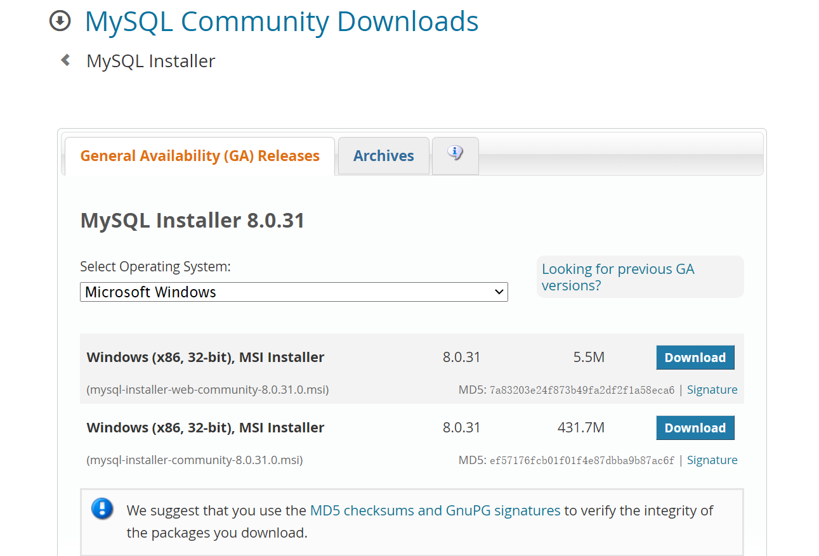Select General Availability (GA) Releases tab
Screen dimensions: 819x556
point(200,156)
